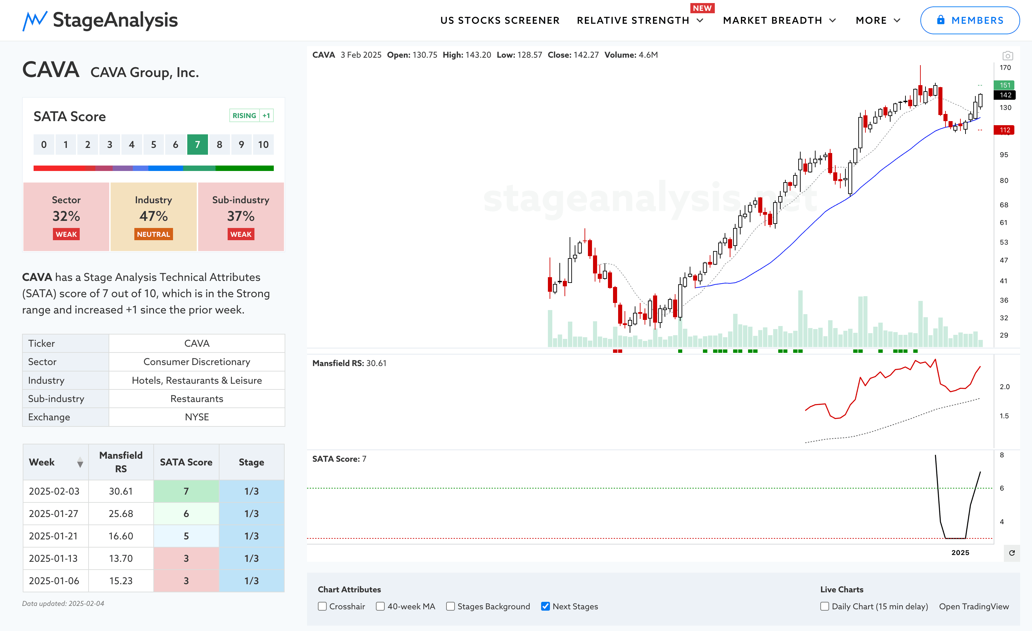Click the Chart Attributes heading
The height and width of the screenshot is (631, 1032).
tap(349, 589)
